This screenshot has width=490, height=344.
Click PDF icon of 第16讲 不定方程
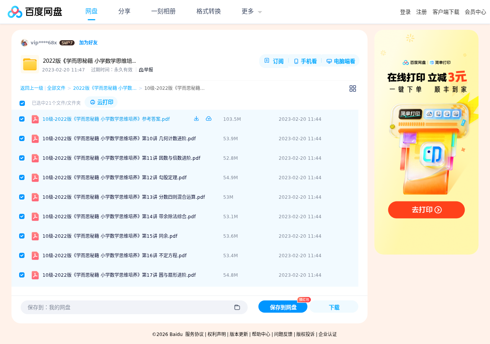tap(35, 256)
